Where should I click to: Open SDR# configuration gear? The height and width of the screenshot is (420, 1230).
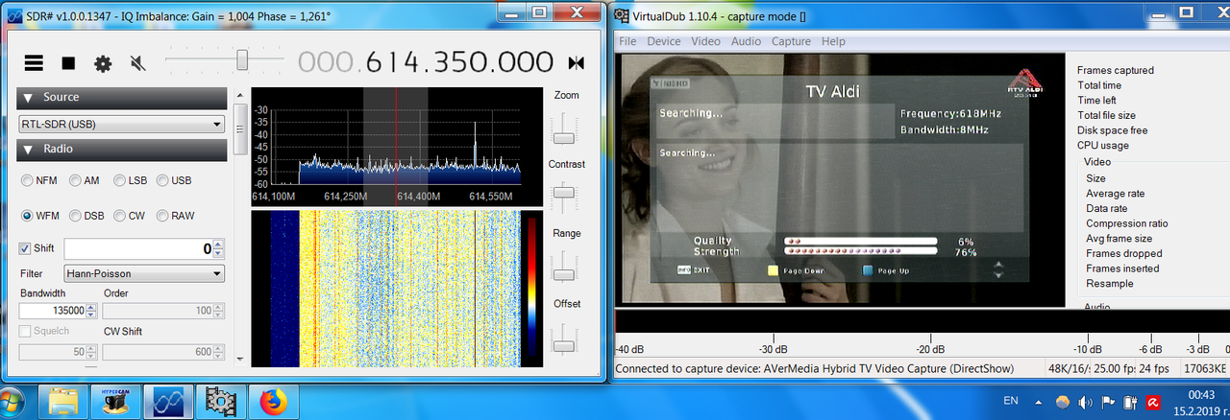pyautogui.click(x=103, y=63)
